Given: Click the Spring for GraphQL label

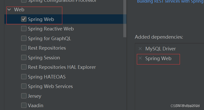Looking at the screenshot, I should [x=49, y=38].
